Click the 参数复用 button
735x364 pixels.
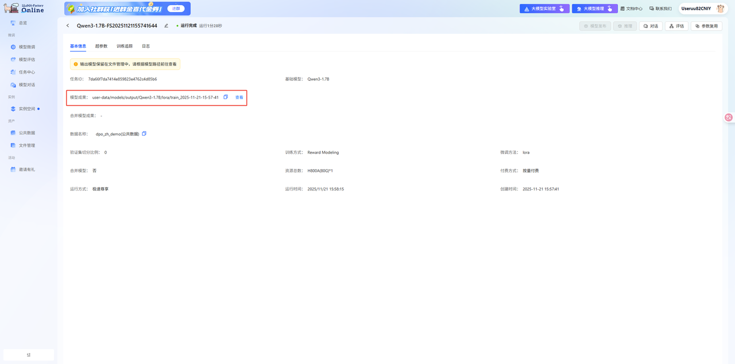(x=706, y=26)
